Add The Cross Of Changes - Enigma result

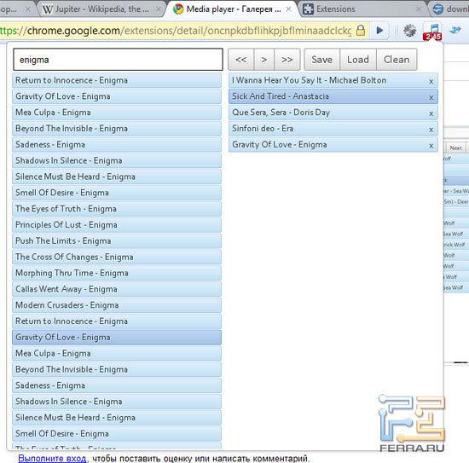[x=117, y=258]
